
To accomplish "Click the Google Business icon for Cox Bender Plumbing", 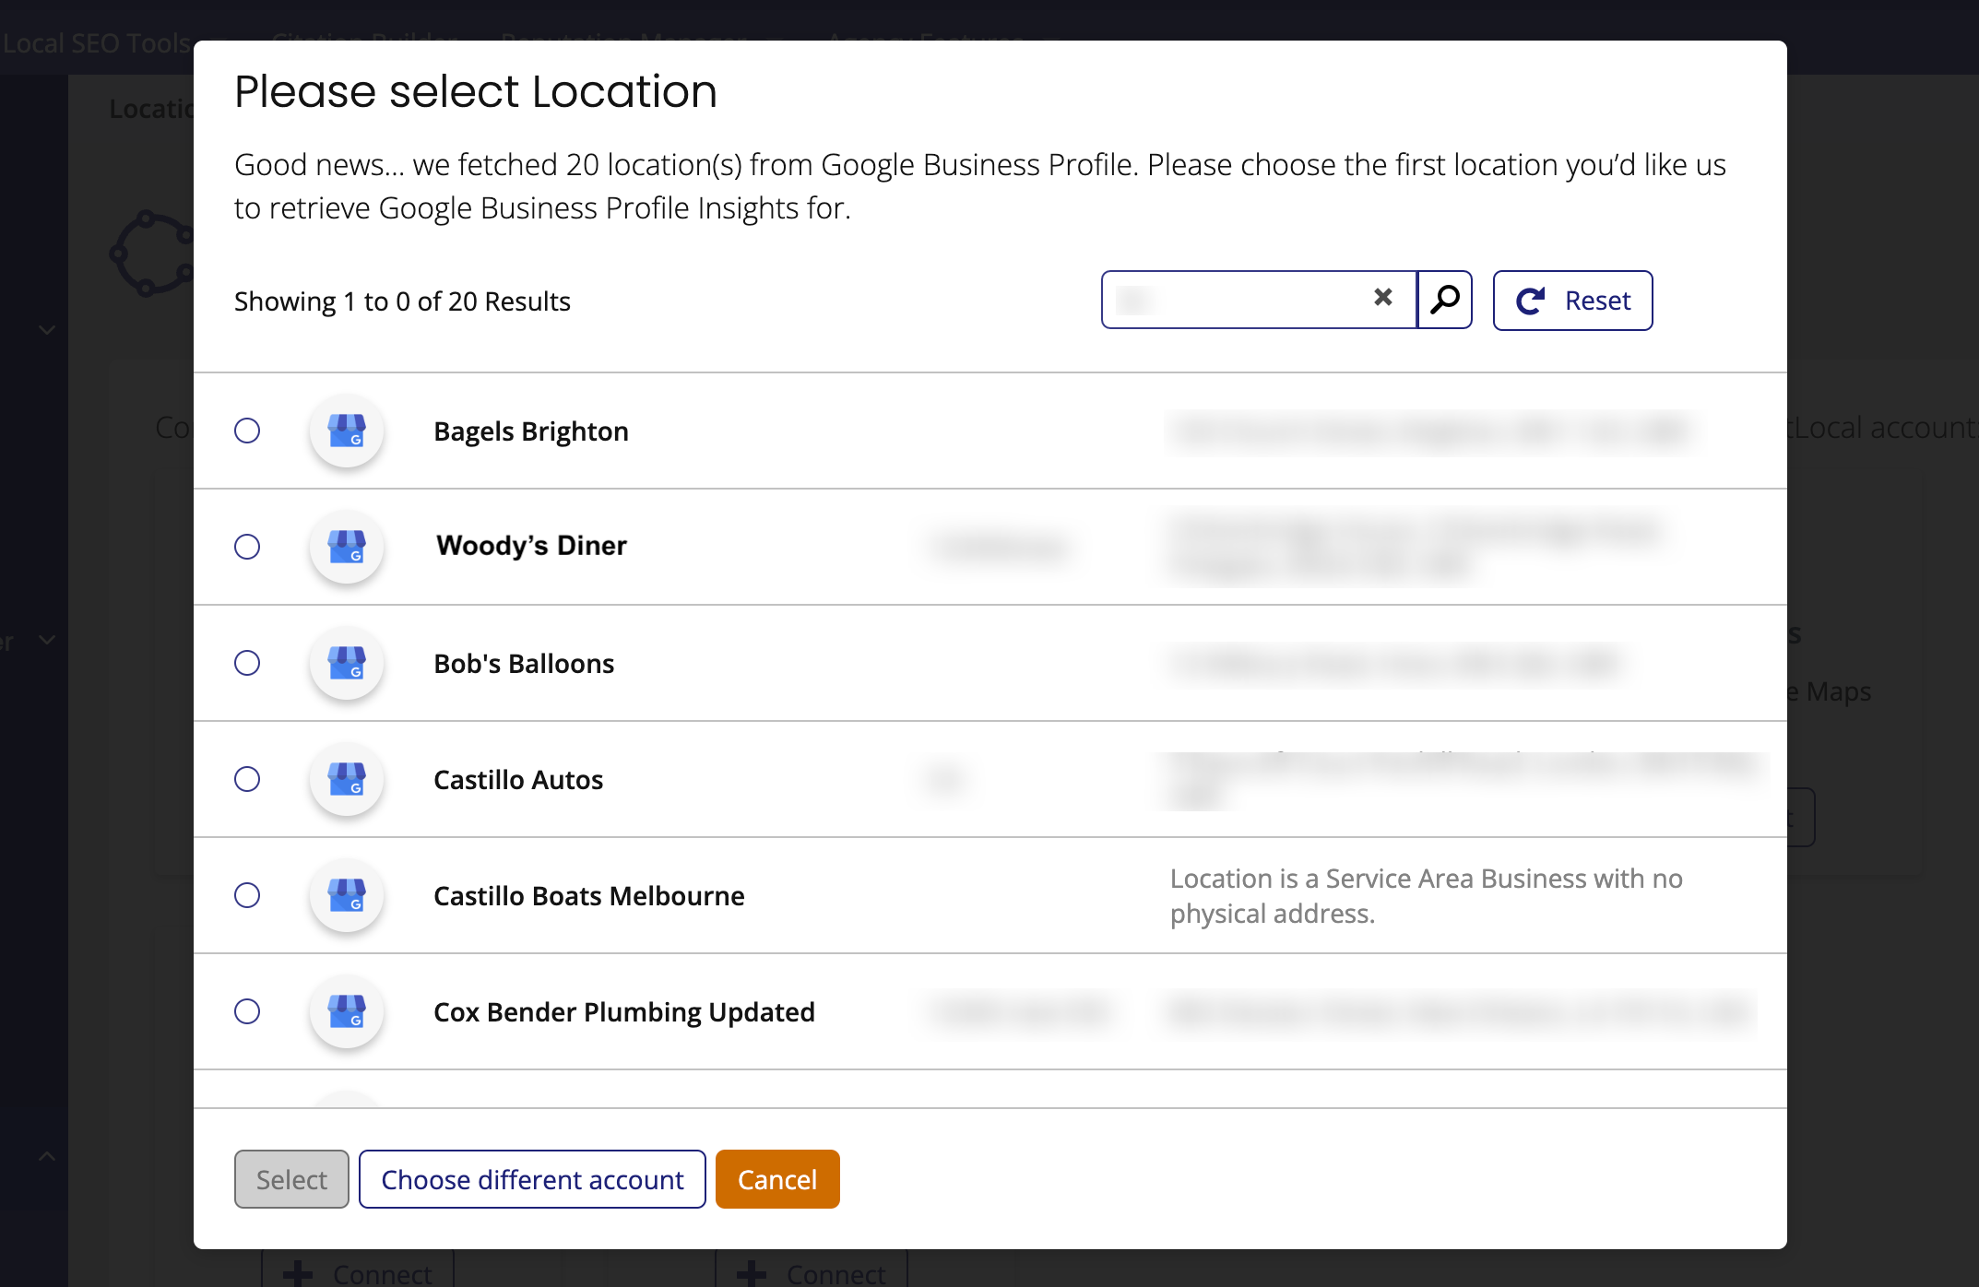I will coord(347,1011).
